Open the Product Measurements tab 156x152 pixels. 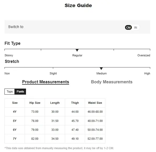pyautogui.click(x=46, y=82)
